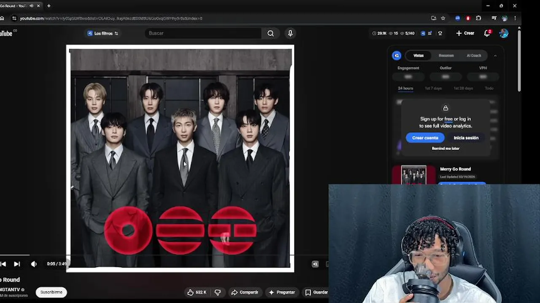Click the Crear button
Viewport: 540px width, 303px height.
[465, 33]
